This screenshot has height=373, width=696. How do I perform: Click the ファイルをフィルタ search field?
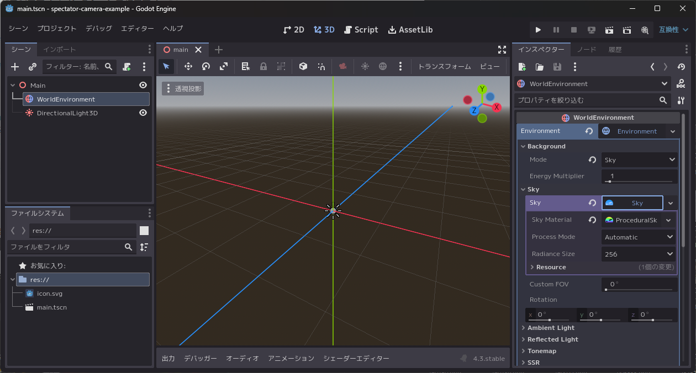66,247
